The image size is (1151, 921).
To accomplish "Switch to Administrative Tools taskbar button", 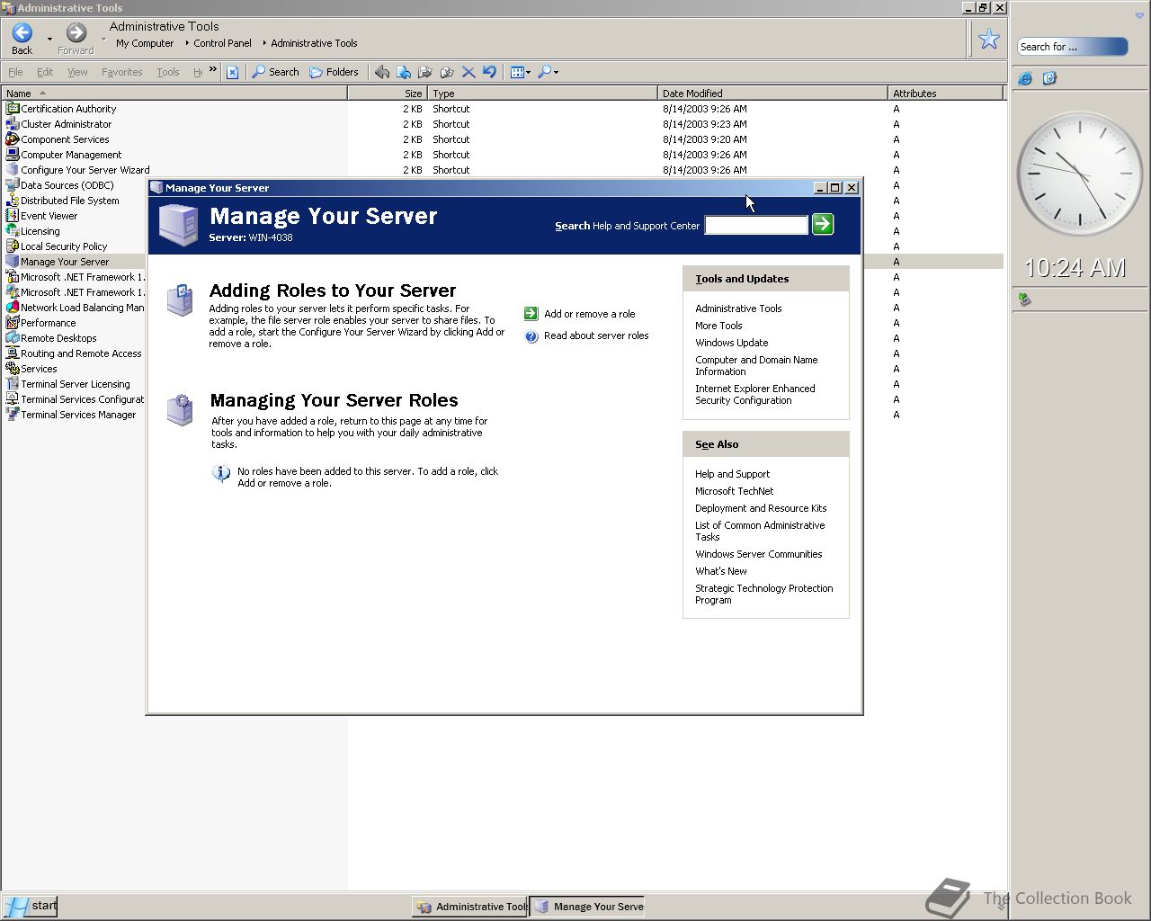I will point(470,907).
